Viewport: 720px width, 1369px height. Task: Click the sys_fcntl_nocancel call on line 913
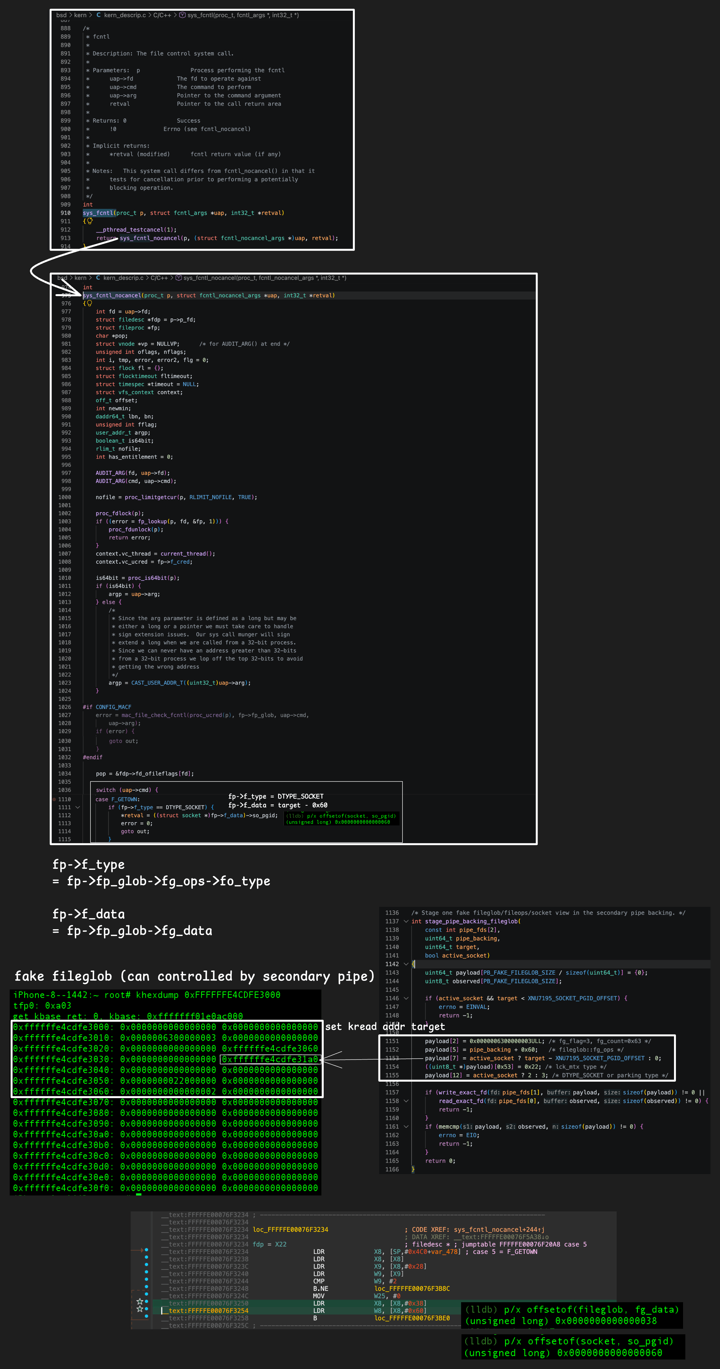pyautogui.click(x=150, y=238)
